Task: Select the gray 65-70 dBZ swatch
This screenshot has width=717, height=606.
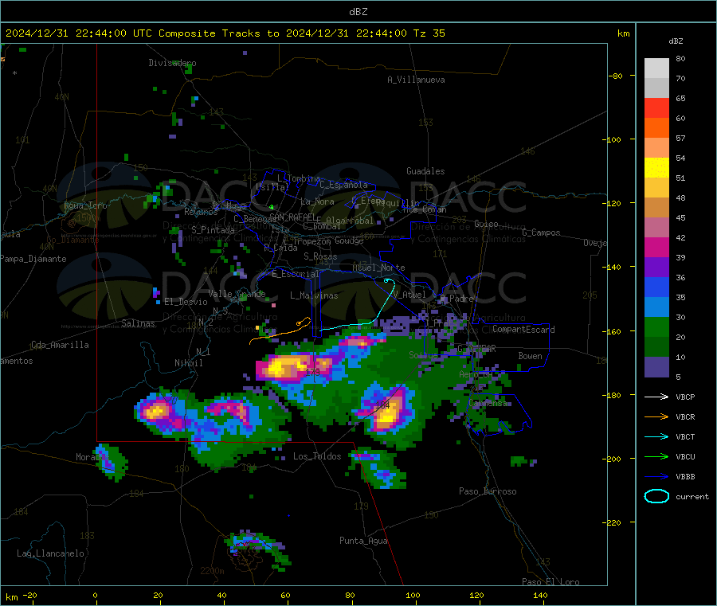Action: (656, 88)
